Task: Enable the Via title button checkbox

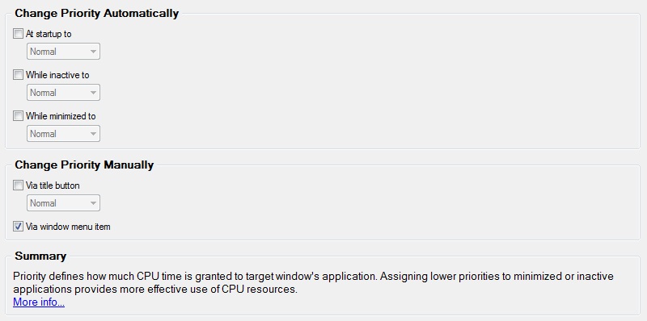Action: coord(18,186)
